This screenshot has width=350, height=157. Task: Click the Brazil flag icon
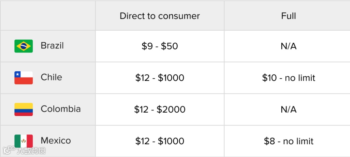(x=24, y=46)
